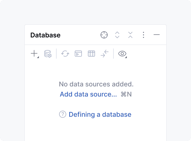
Task: Click the jump to source arrows icon
Action: tap(105, 54)
